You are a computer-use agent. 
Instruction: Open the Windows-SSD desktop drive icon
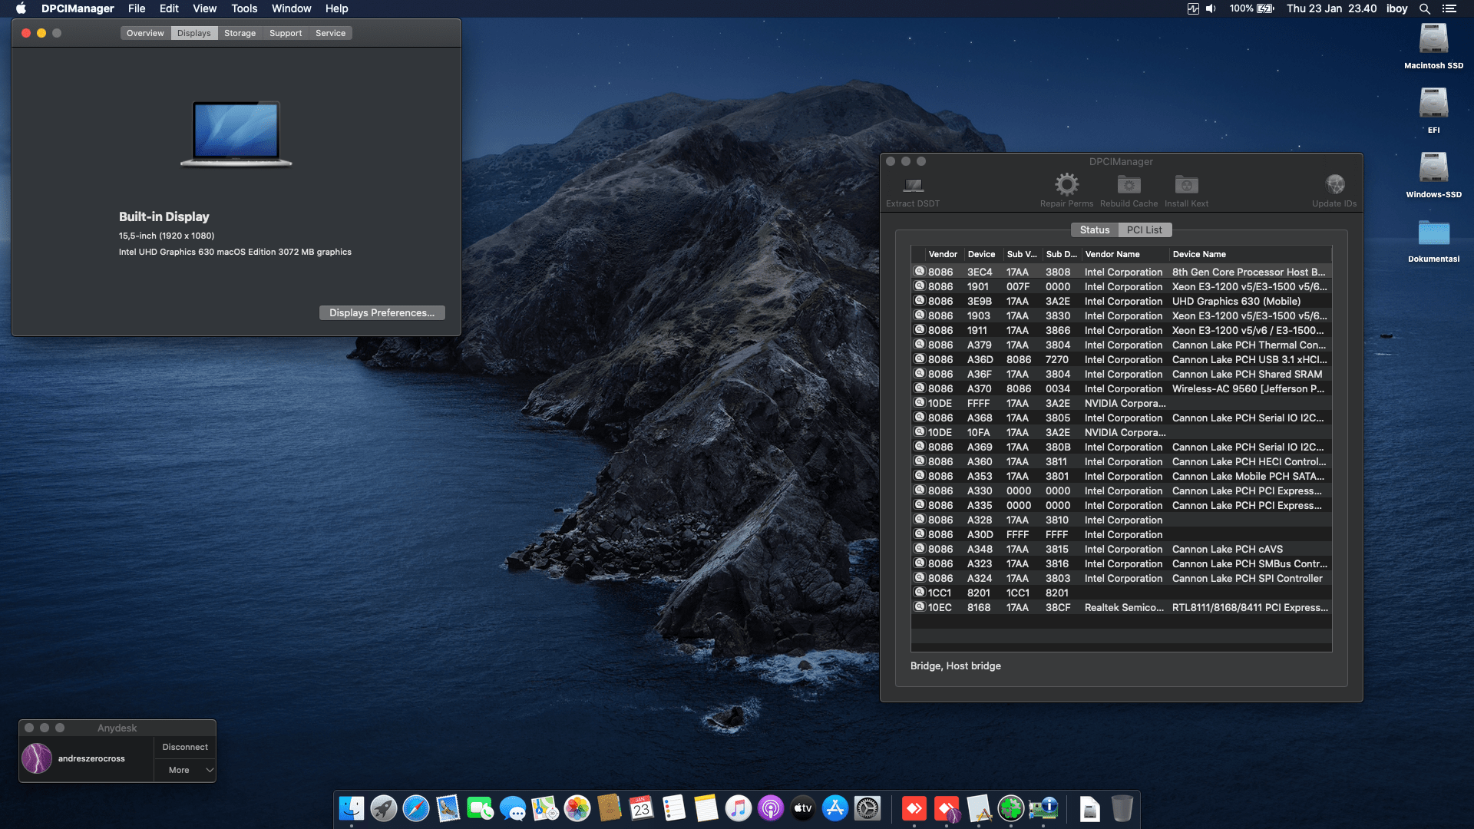(x=1433, y=168)
